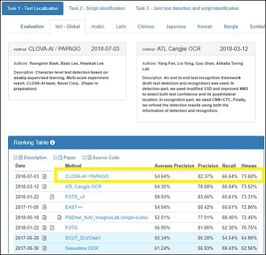Screen dimensions: 266x255
Task: Click the code file icon before Source Code label
Action: (89, 157)
